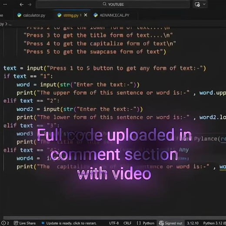Click the YOUTUBE search command bar
The width and height of the screenshot is (226, 226).
113,4
